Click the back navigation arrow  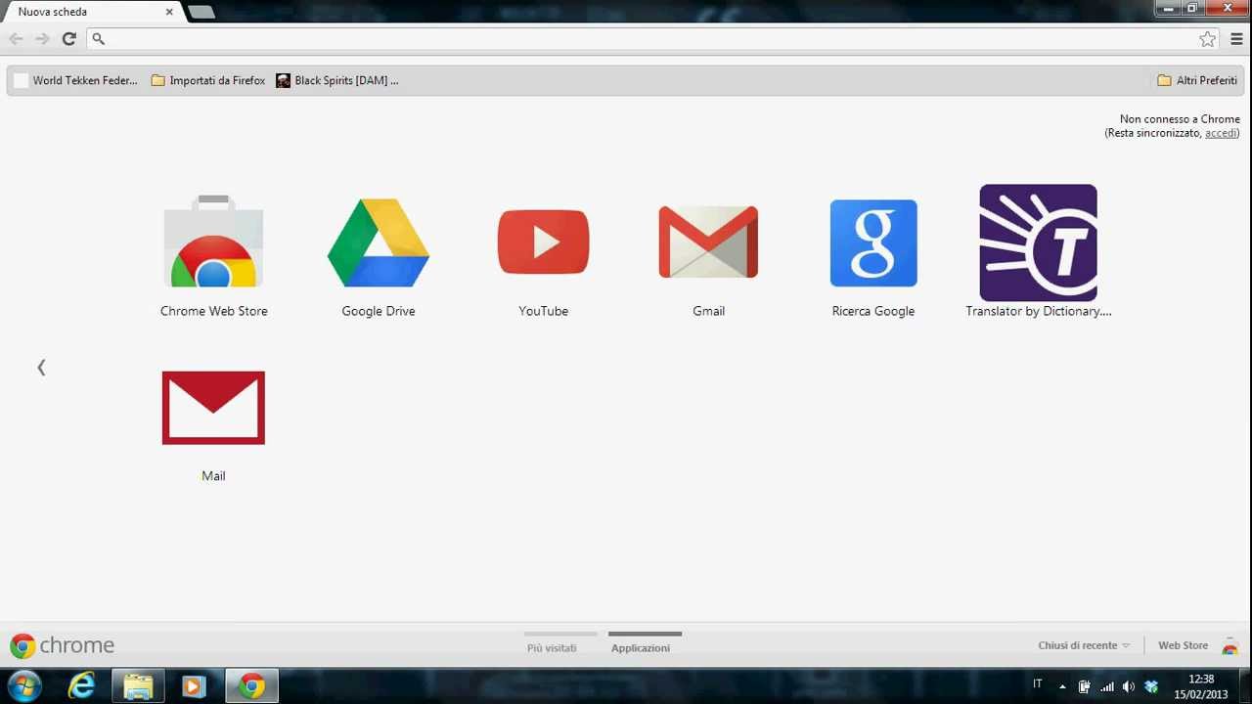click(16, 39)
